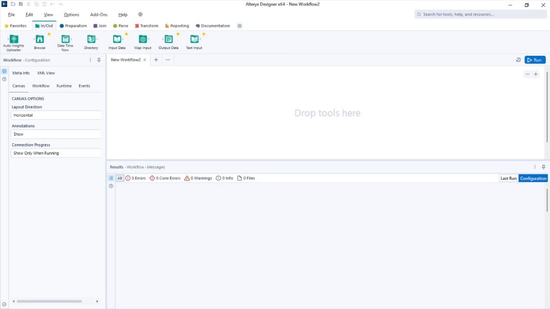
Task: Click the Last Run button
Action: (508, 179)
